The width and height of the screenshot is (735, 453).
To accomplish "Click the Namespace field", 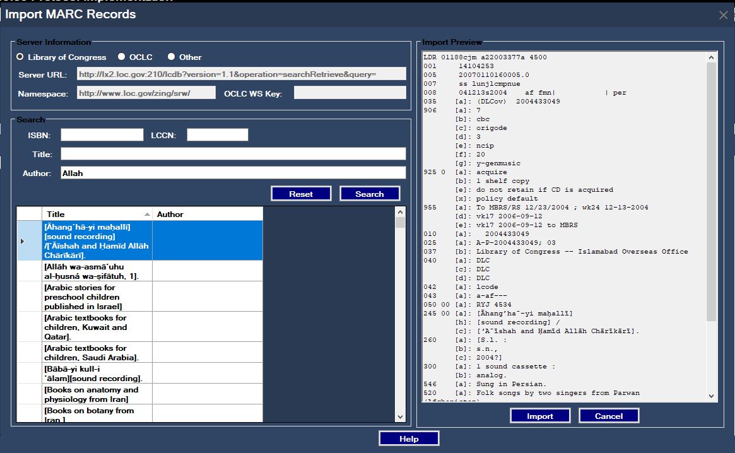I will click(x=145, y=91).
